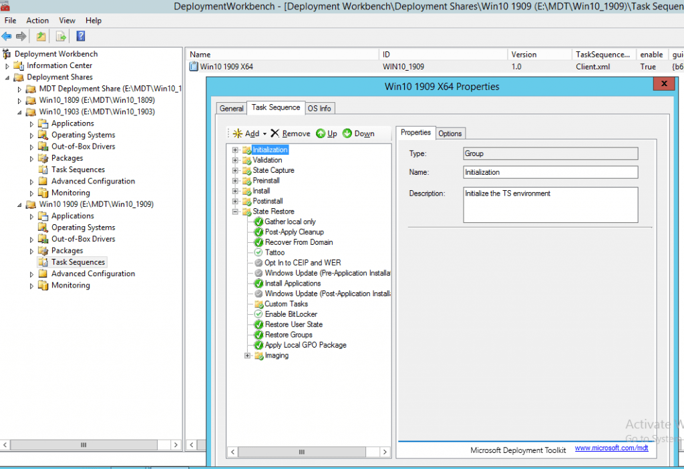Click the Back arrow toolbar icon
This screenshot has height=469, width=684.
7,36
